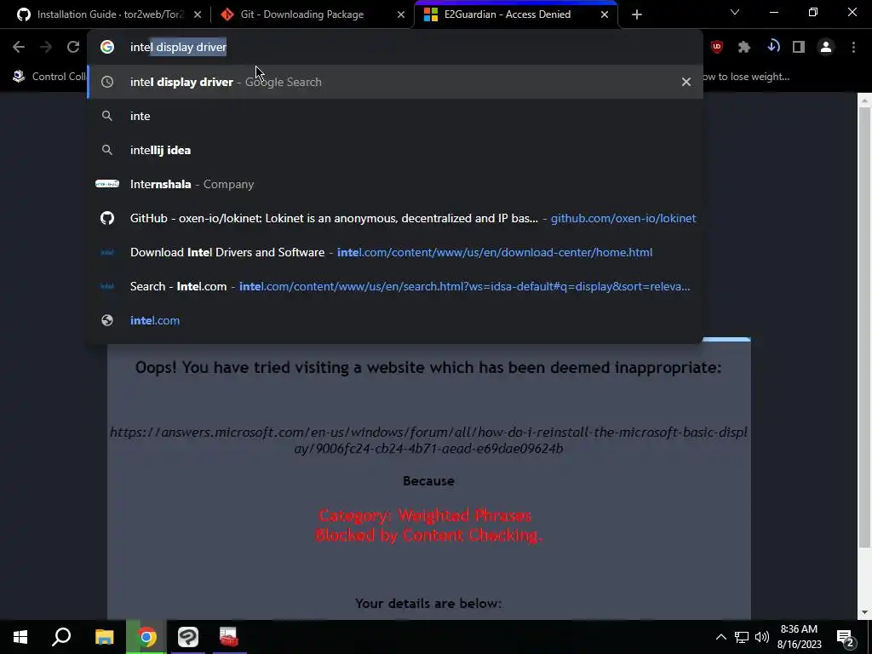Select 'intel display driver' Google Search suggestion
Viewport: 872px width, 654px height.
[x=395, y=82]
